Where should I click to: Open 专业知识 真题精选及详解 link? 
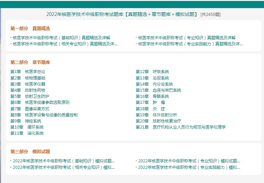coord(187,38)
